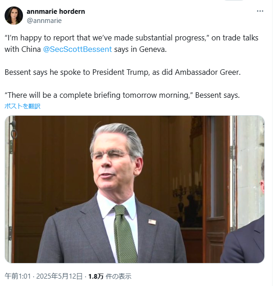
Task: Click the @annmarie handle
Action: 44,21
